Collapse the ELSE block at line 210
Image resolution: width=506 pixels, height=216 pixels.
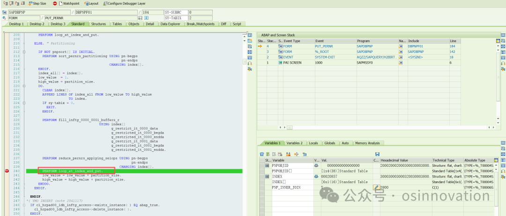[24, 43]
